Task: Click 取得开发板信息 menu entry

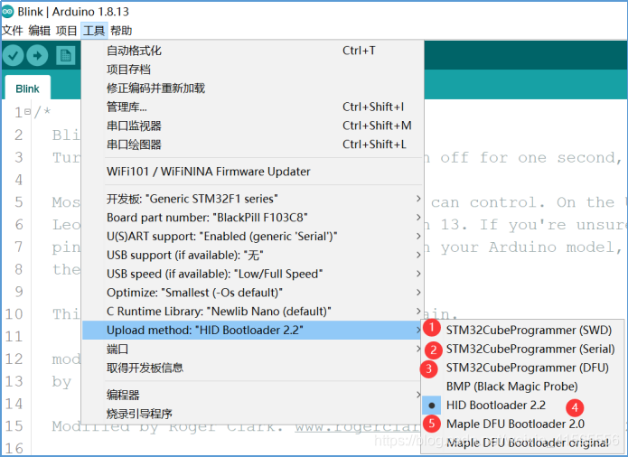Action: tap(253, 368)
